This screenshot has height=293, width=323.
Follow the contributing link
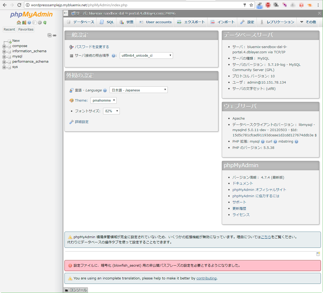pyautogui.click(x=206, y=278)
